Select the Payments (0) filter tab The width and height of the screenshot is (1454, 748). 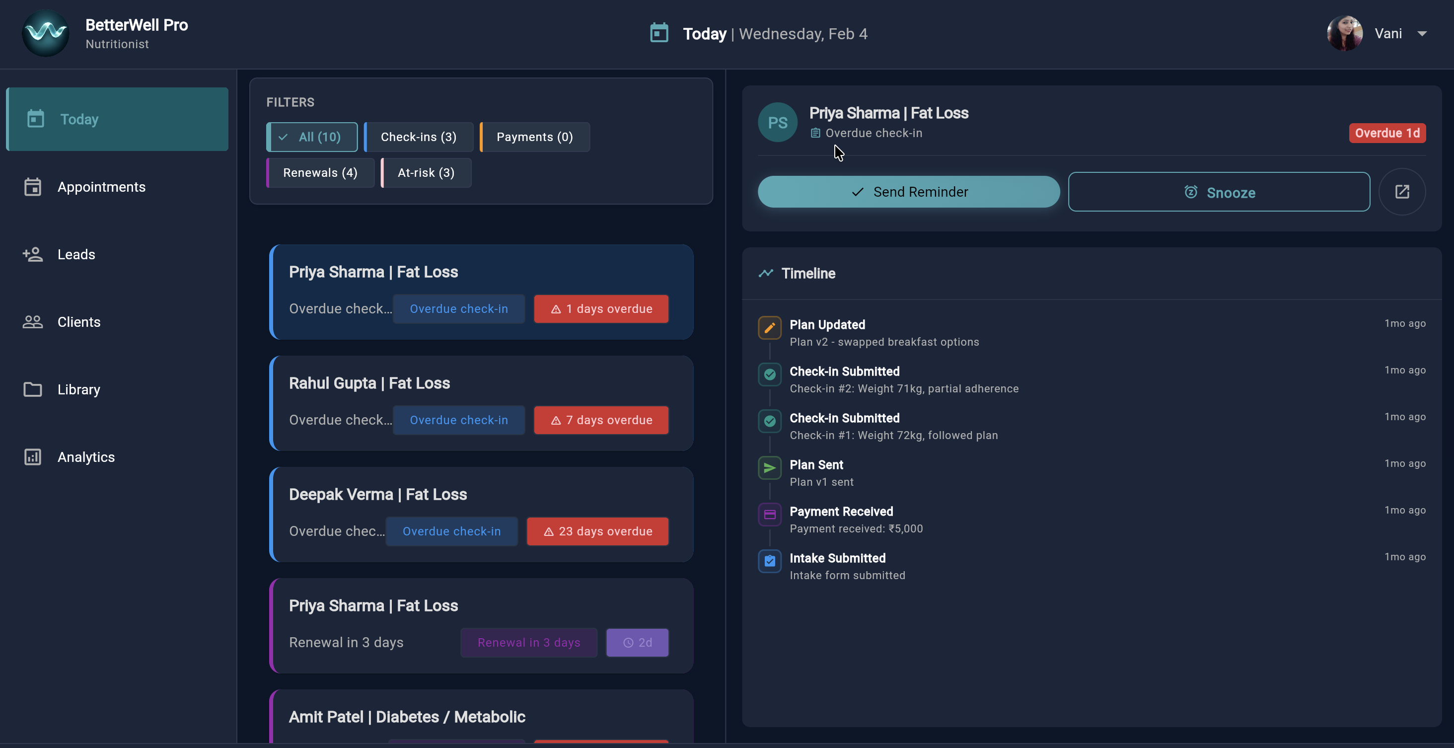pos(534,137)
